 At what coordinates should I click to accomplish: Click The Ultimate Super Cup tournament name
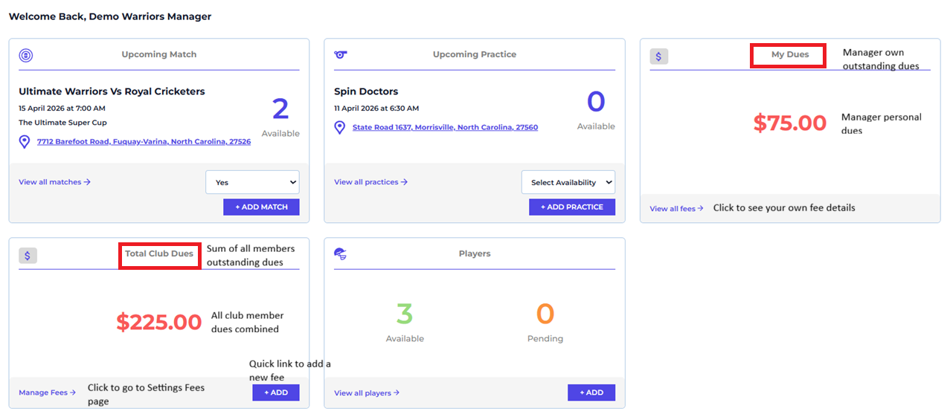pyautogui.click(x=62, y=123)
